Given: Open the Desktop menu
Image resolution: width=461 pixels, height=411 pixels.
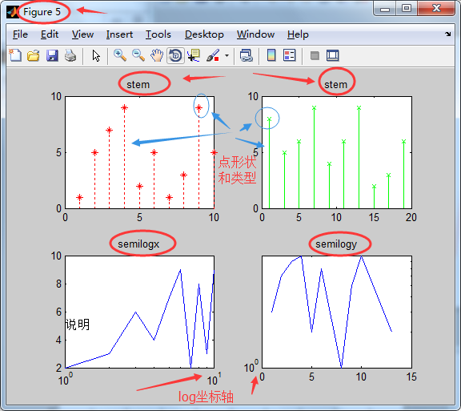Looking at the screenshot, I should click(x=204, y=34).
